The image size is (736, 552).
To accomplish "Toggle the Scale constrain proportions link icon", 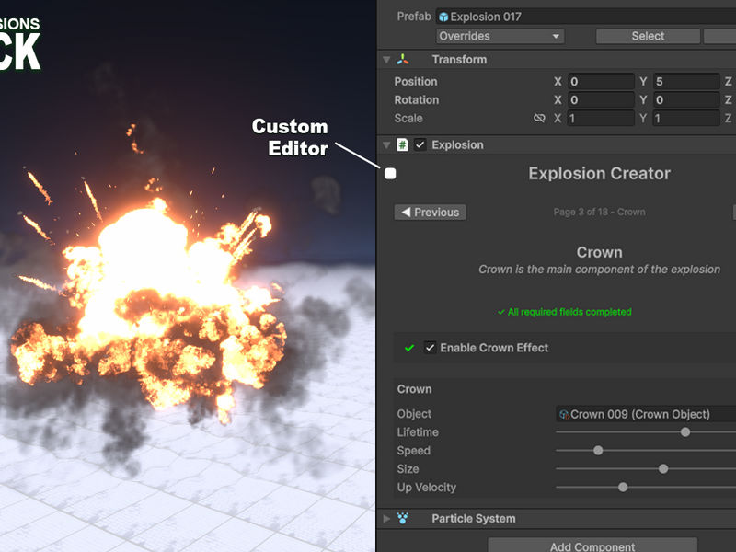I will click(539, 119).
